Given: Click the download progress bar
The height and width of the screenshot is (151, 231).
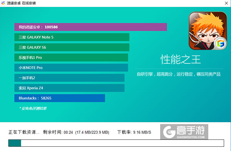Looking at the screenshot, I should coord(116,143).
